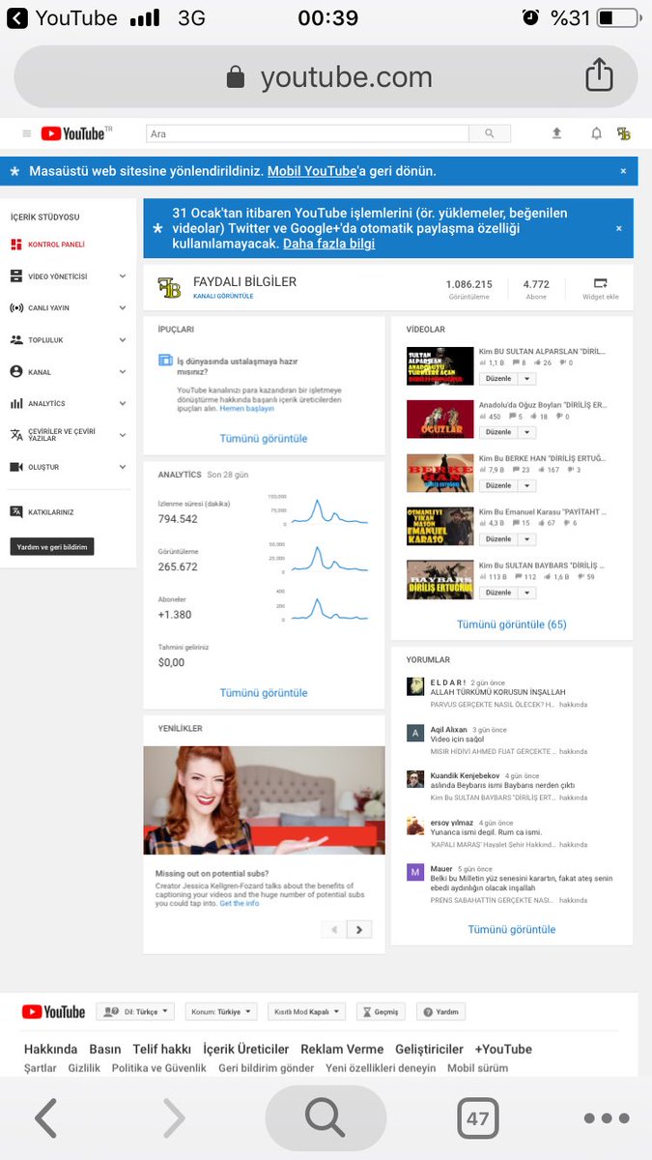Tap the Safari search button
Viewport: 652px width, 1160px height.
pos(326,1118)
